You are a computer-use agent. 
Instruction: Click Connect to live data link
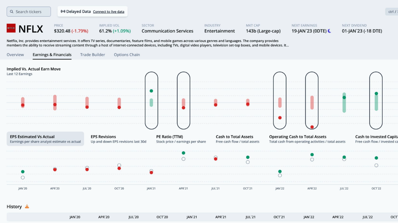108,12
